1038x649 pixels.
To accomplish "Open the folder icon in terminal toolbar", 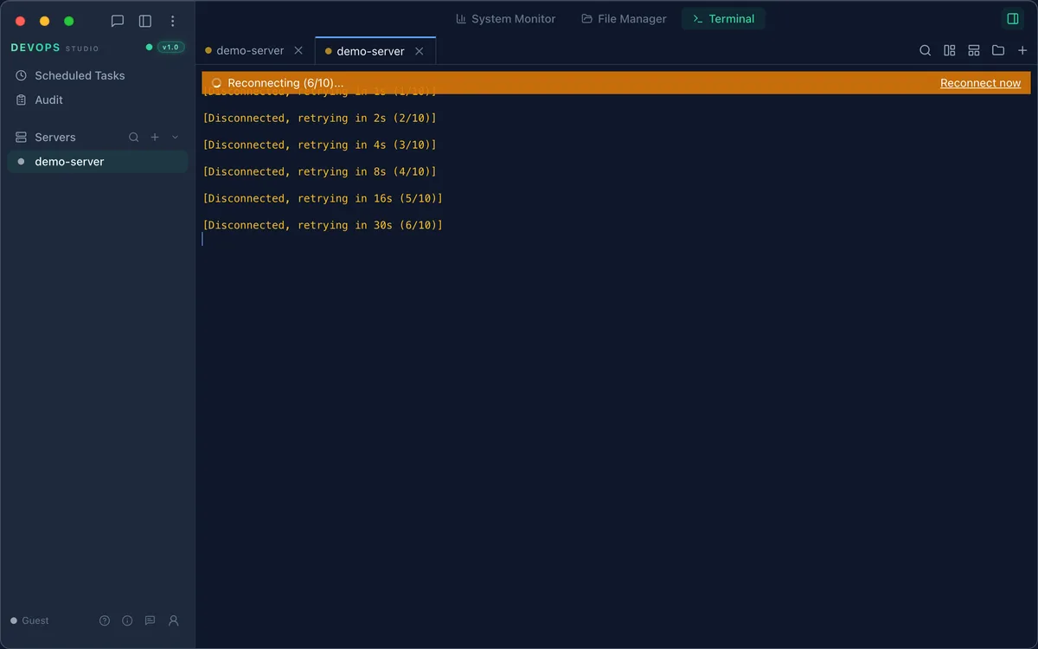I will [x=998, y=51].
